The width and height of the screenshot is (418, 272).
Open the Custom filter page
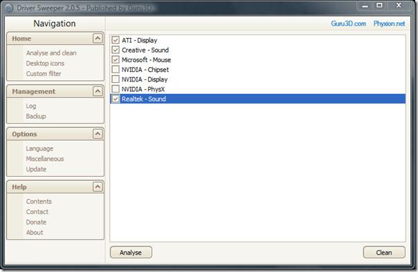point(44,74)
